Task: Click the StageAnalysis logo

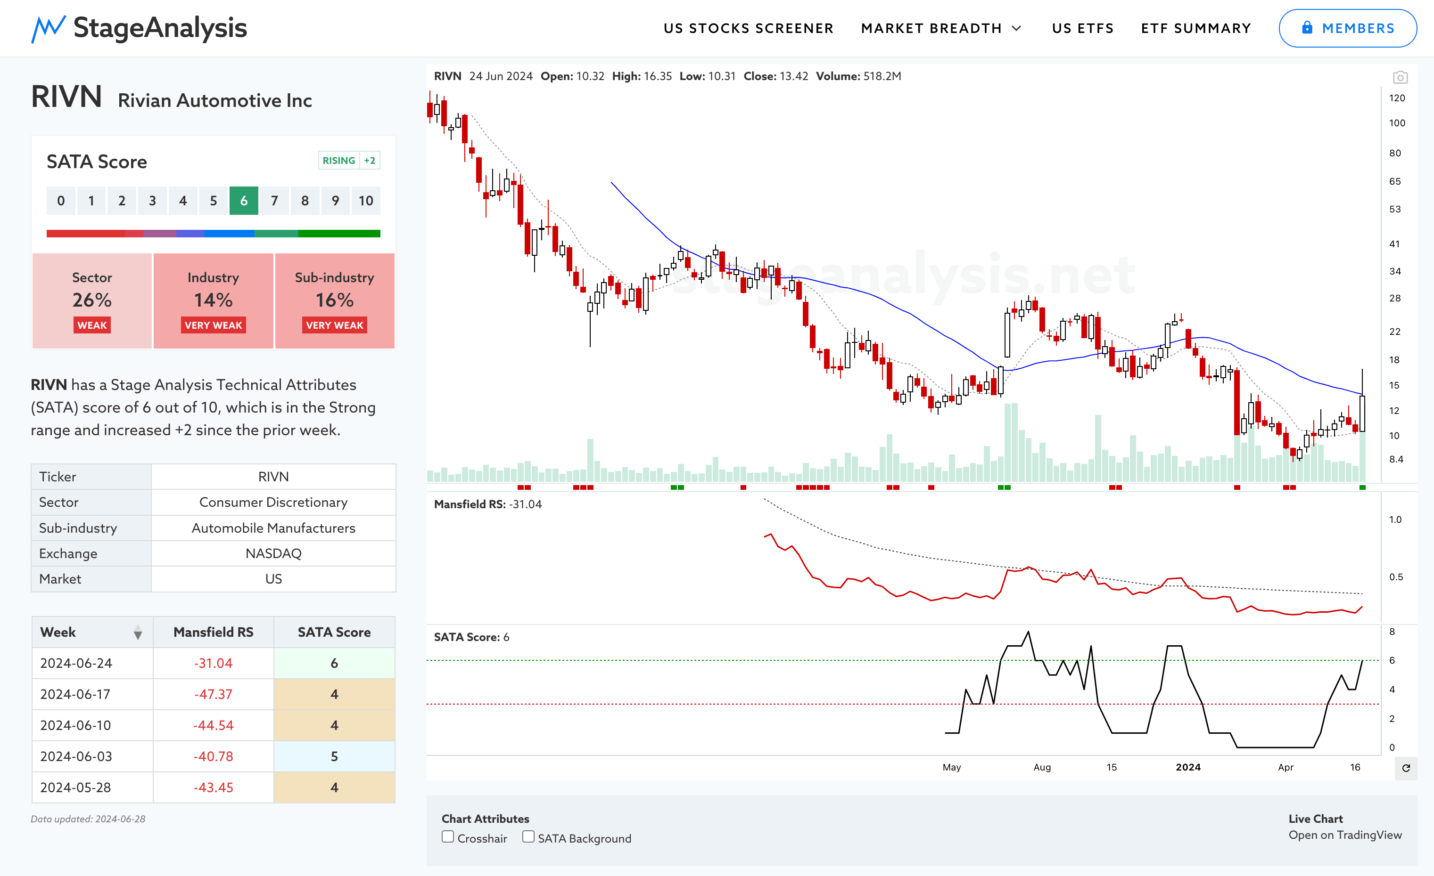Action: (139, 28)
